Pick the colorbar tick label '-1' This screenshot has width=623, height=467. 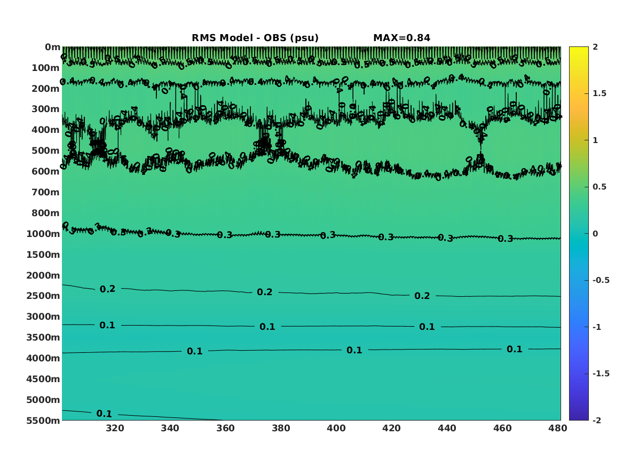point(597,327)
